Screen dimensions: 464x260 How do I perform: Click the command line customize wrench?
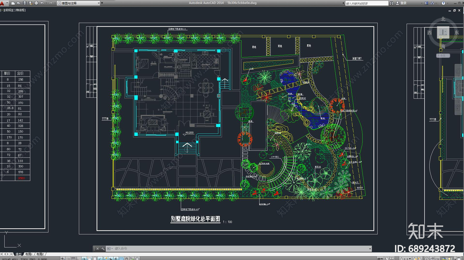[x=103, y=249]
